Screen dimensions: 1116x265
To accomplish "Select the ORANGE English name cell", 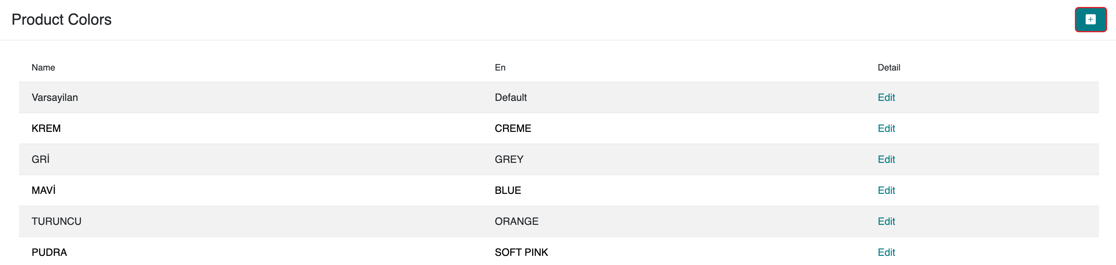I will 516,221.
